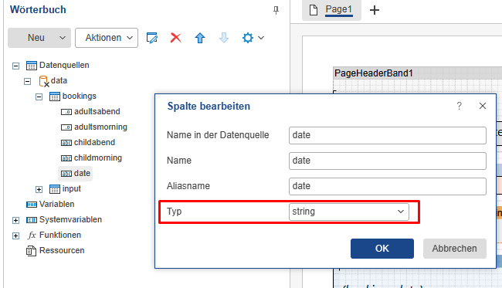This screenshot has width=502, height=288.
Task: Click the adultsabend numeric column icon
Action: 66,112
